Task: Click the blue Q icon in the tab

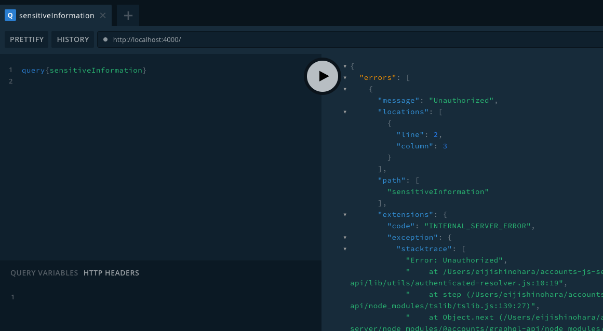Action: [10, 16]
